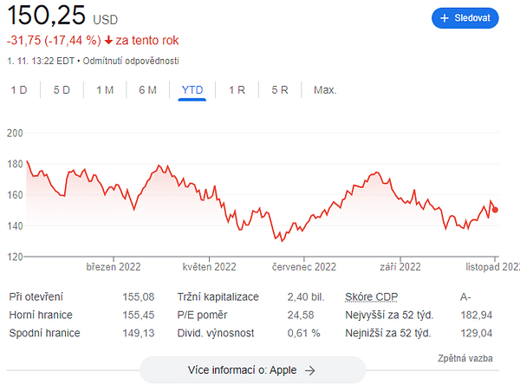520x391 pixels.
Task: Click the 52-week low value 129,04
Action: (477, 333)
